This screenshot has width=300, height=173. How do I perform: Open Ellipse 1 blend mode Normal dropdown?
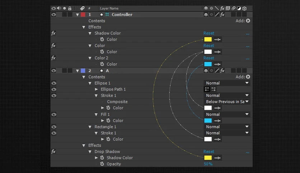point(227,83)
